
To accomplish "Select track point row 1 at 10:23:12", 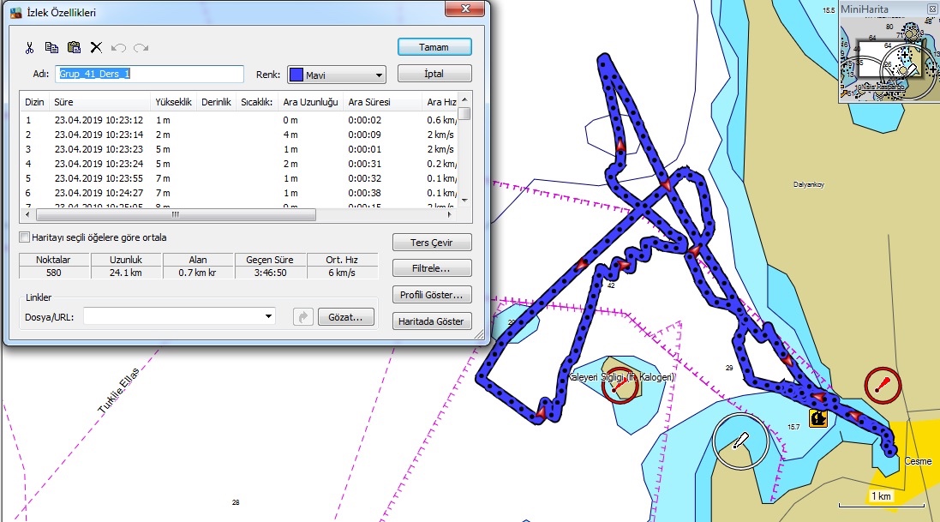I will [x=240, y=120].
